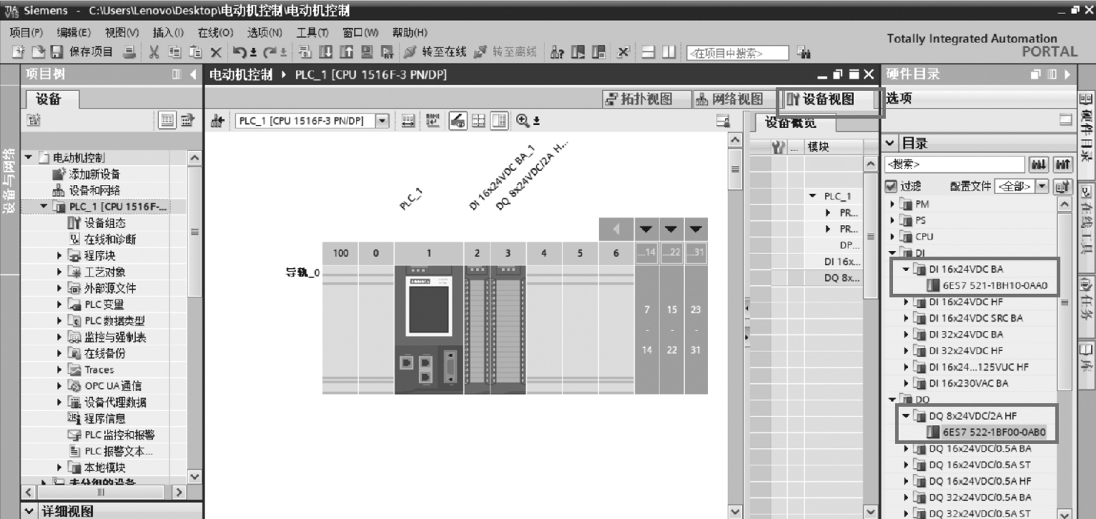Expand the PLC 变量 tree node
Screen dimensions: 1096x519
point(59,304)
